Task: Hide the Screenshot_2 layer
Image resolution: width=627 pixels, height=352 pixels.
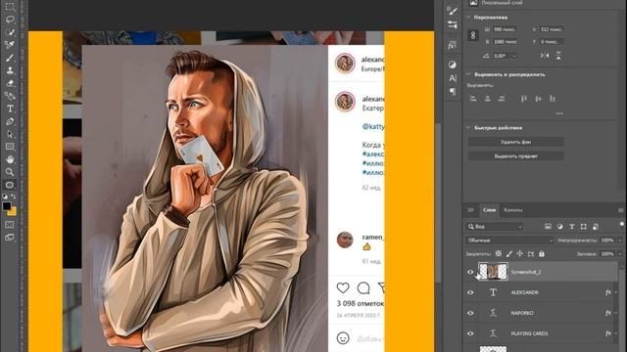Action: [470, 272]
